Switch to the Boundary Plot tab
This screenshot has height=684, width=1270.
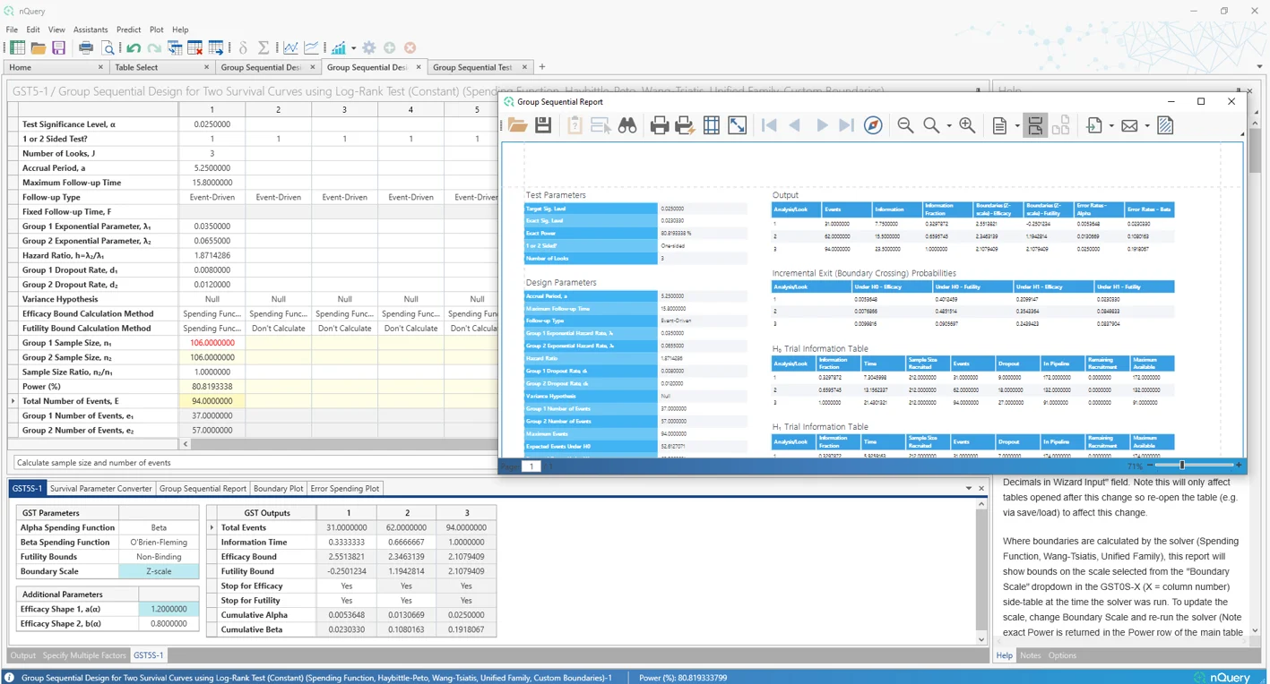tap(278, 489)
